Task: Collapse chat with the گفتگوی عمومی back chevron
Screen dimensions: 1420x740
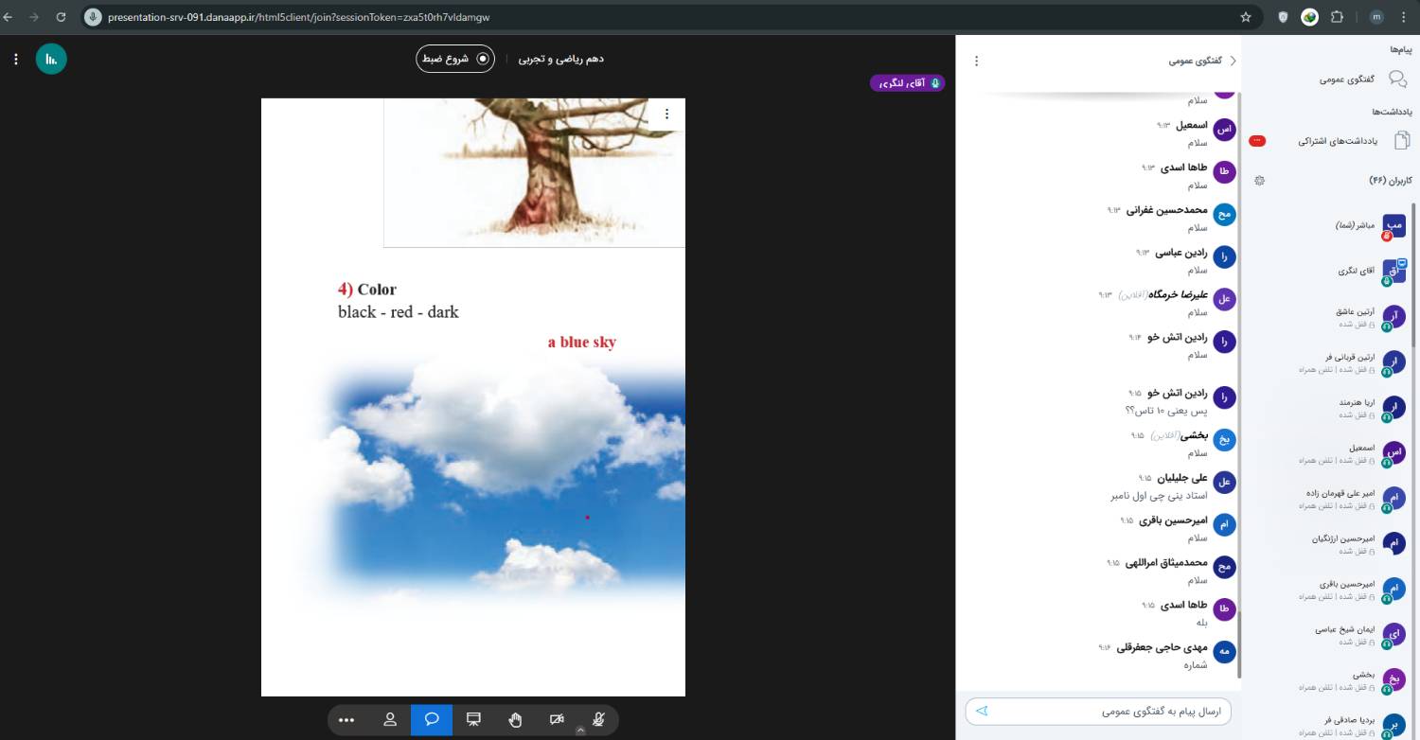Action: coord(1232,61)
